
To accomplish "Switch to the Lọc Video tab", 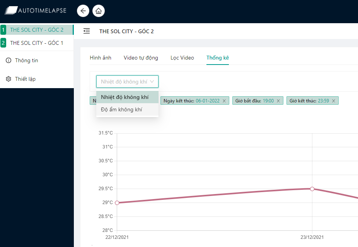I will click(x=182, y=58).
